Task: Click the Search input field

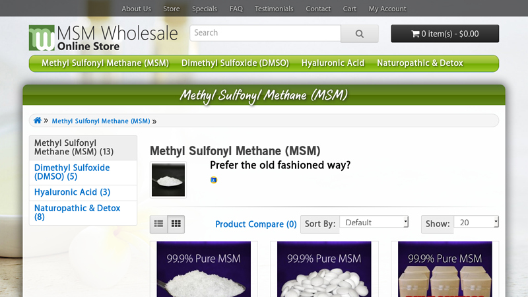Action: (x=265, y=33)
